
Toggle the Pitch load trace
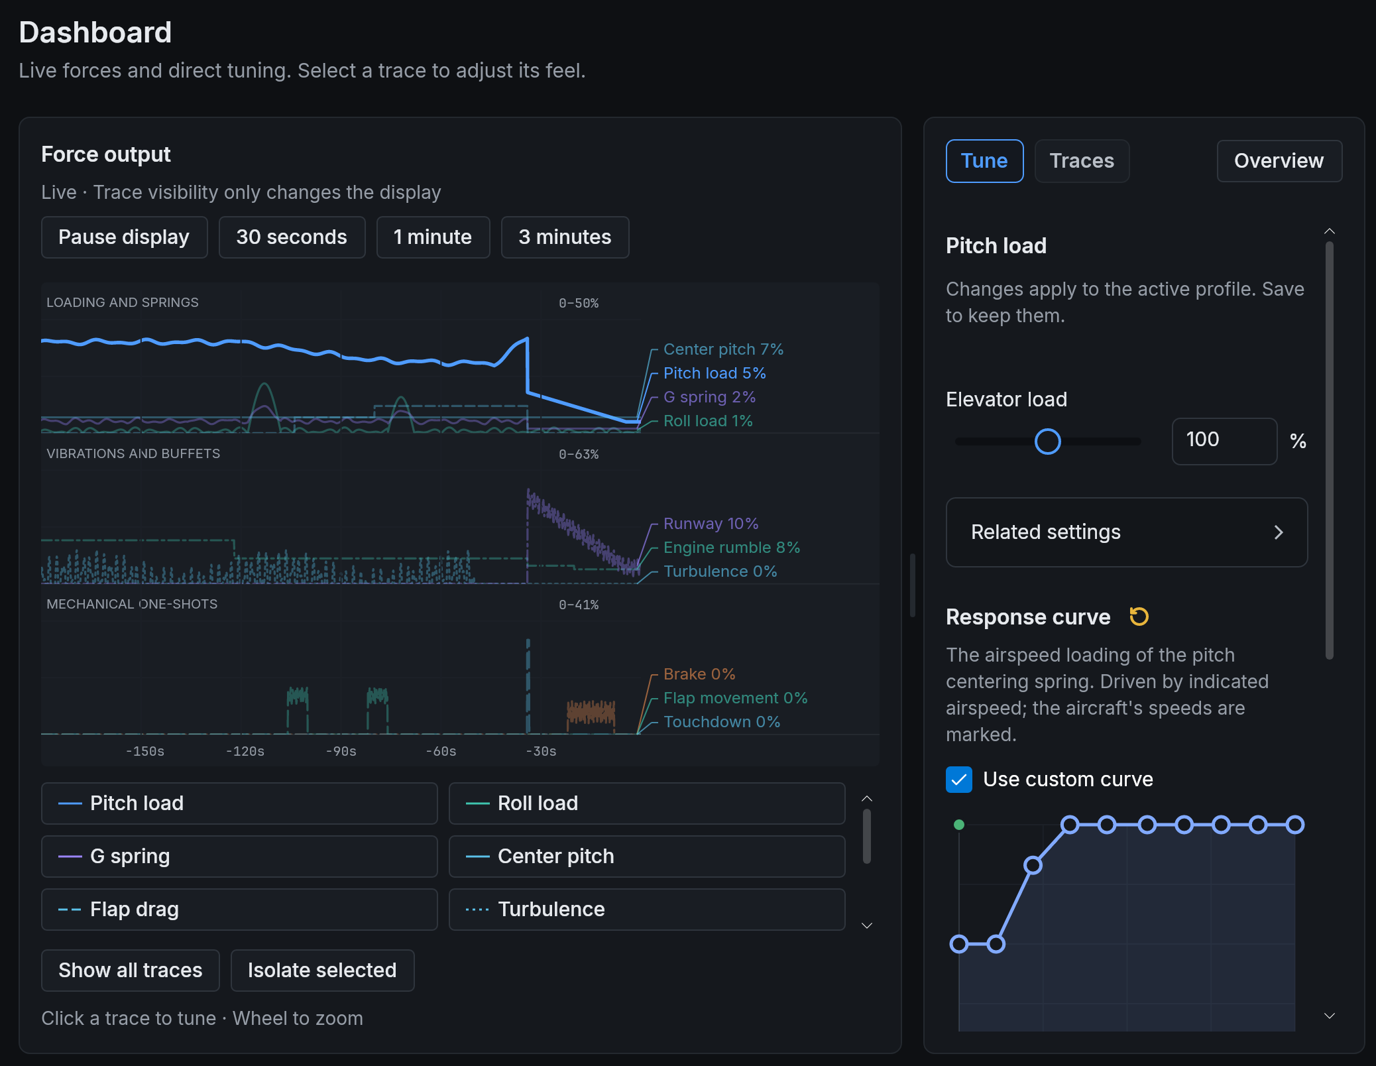click(x=239, y=803)
